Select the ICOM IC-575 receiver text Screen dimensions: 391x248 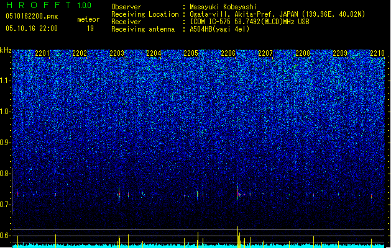pyautogui.click(x=249, y=22)
